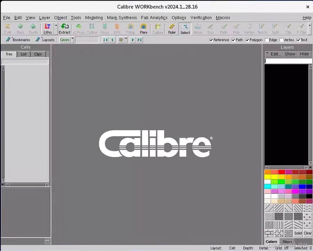Activate the Select tool

click(185, 29)
